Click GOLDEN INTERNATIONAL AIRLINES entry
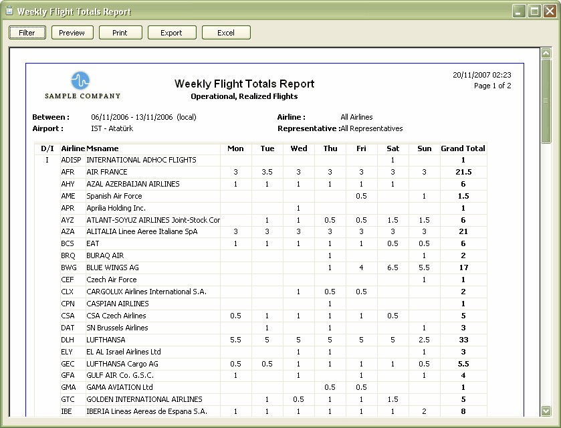 (144, 399)
